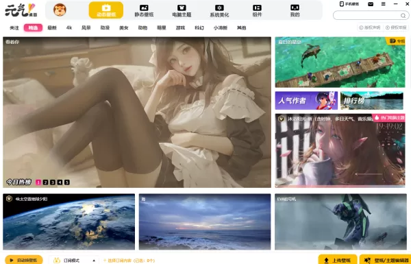Filter by 明星 celebrity category
The width and height of the screenshot is (411, 264).
162,28
